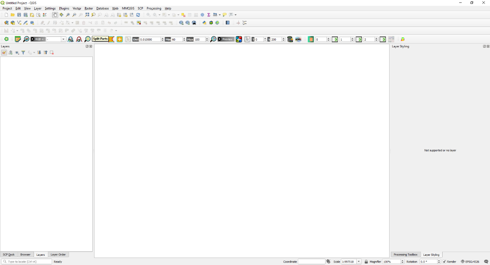Toggle the scale lock icon in status bar
The image size is (490, 265).
coord(366,262)
